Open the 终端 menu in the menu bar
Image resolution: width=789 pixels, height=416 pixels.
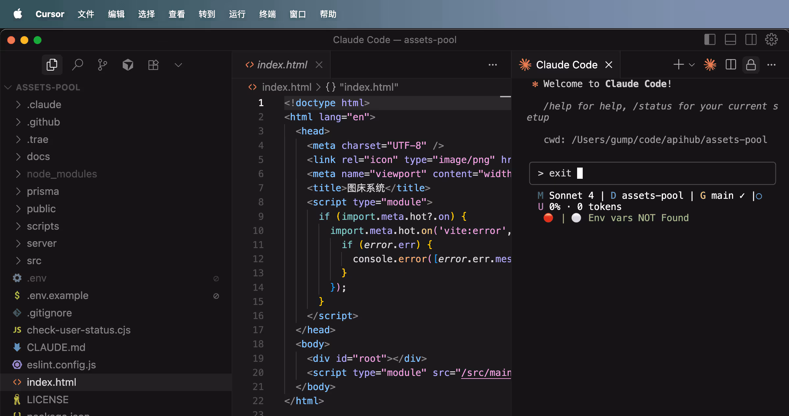click(x=267, y=14)
